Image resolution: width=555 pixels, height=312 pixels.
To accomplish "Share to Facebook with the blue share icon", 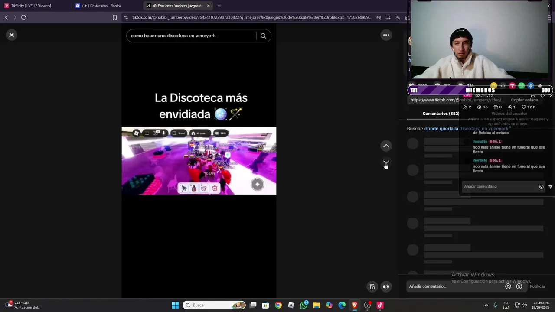I will (530, 86).
